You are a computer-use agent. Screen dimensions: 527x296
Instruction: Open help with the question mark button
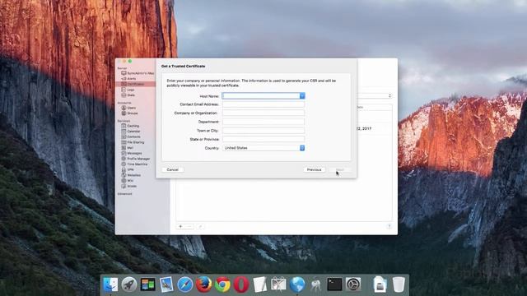[389, 227]
